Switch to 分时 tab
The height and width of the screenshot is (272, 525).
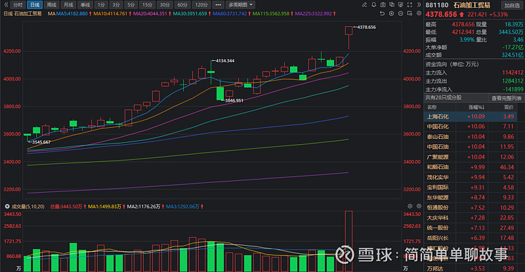tap(18, 5)
